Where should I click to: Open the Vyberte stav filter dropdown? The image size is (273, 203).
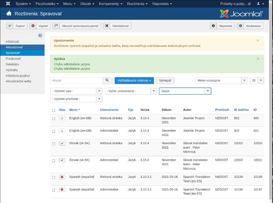76,91
